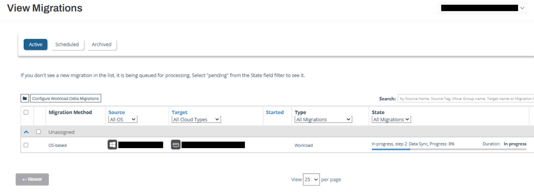The width and height of the screenshot is (534, 195).
Task: Click the Migration Method column header
Action: pyautogui.click(x=70, y=112)
